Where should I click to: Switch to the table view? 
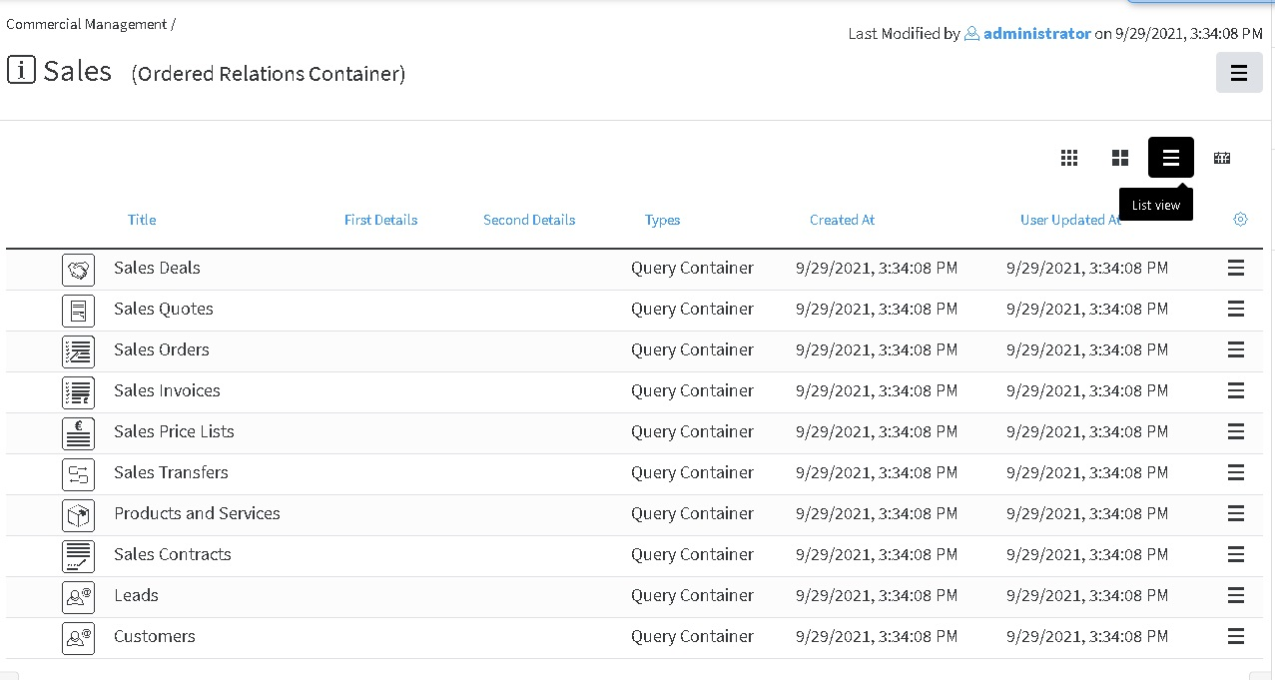[x=1222, y=158]
